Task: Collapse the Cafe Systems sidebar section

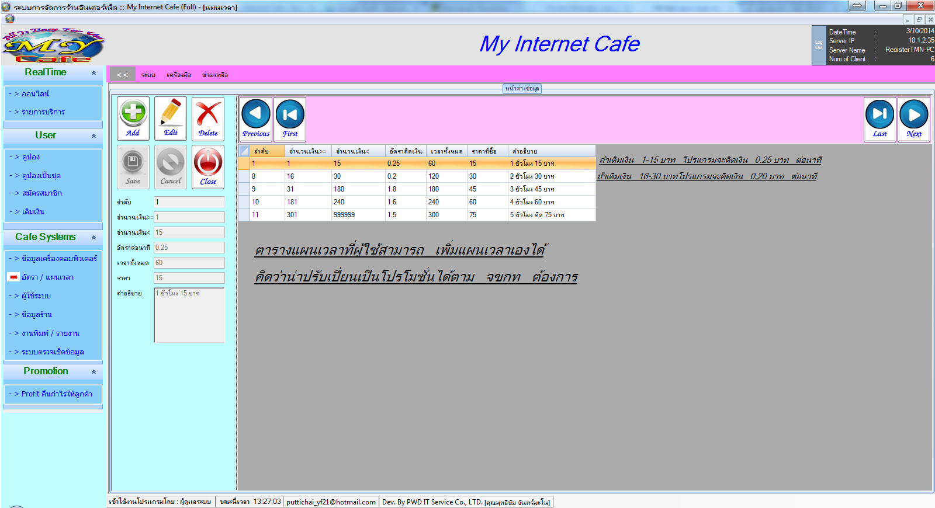Action: point(93,238)
